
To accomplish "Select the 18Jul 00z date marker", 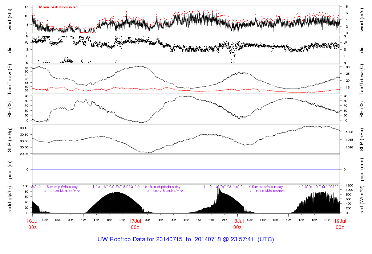I will point(237,224).
